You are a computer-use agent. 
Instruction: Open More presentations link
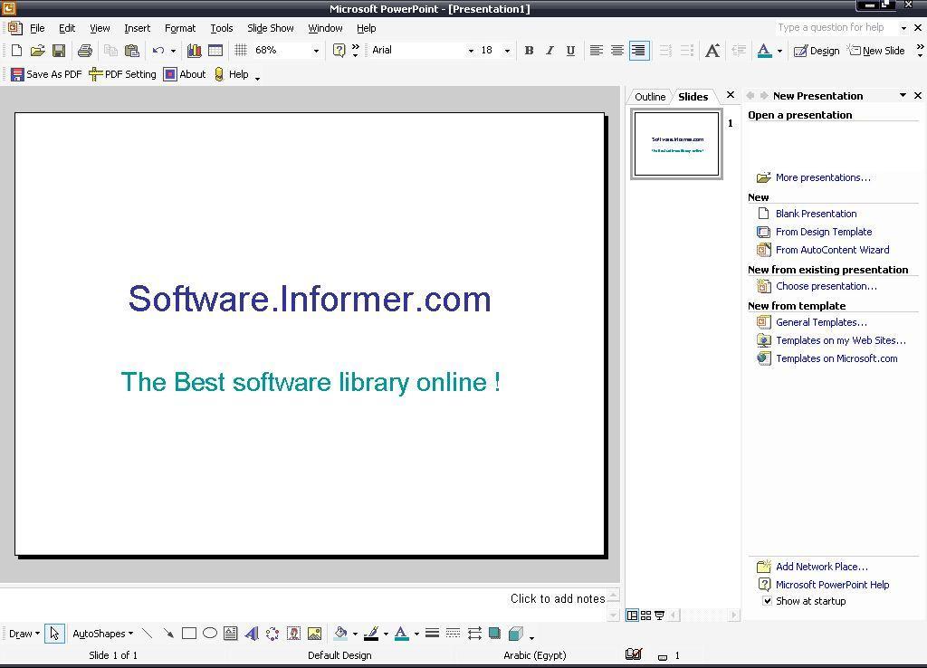[823, 177]
